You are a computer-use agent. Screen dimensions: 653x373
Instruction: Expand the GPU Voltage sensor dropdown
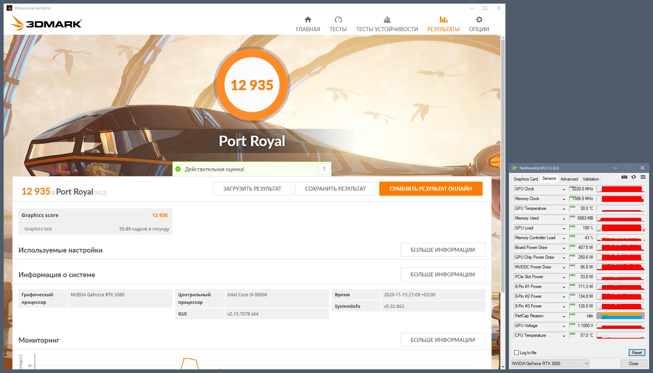564,326
